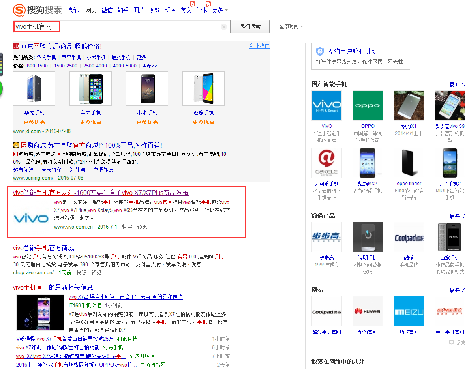Select the 1500-2500 price range
Viewport: 469px width, 369px height.
click(66, 66)
